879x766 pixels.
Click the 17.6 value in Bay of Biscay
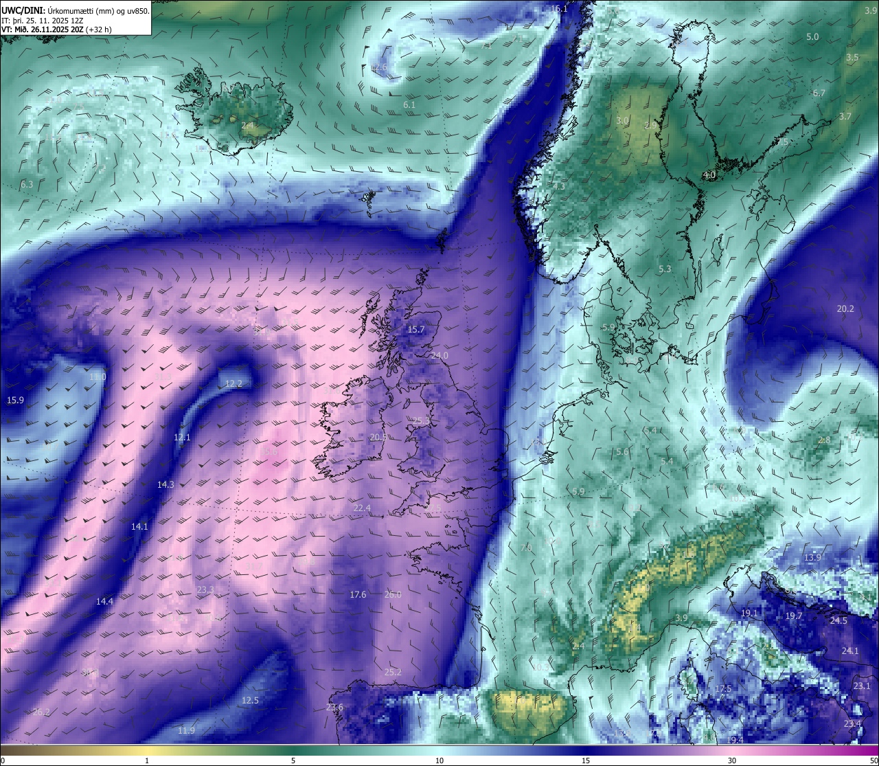358,594
